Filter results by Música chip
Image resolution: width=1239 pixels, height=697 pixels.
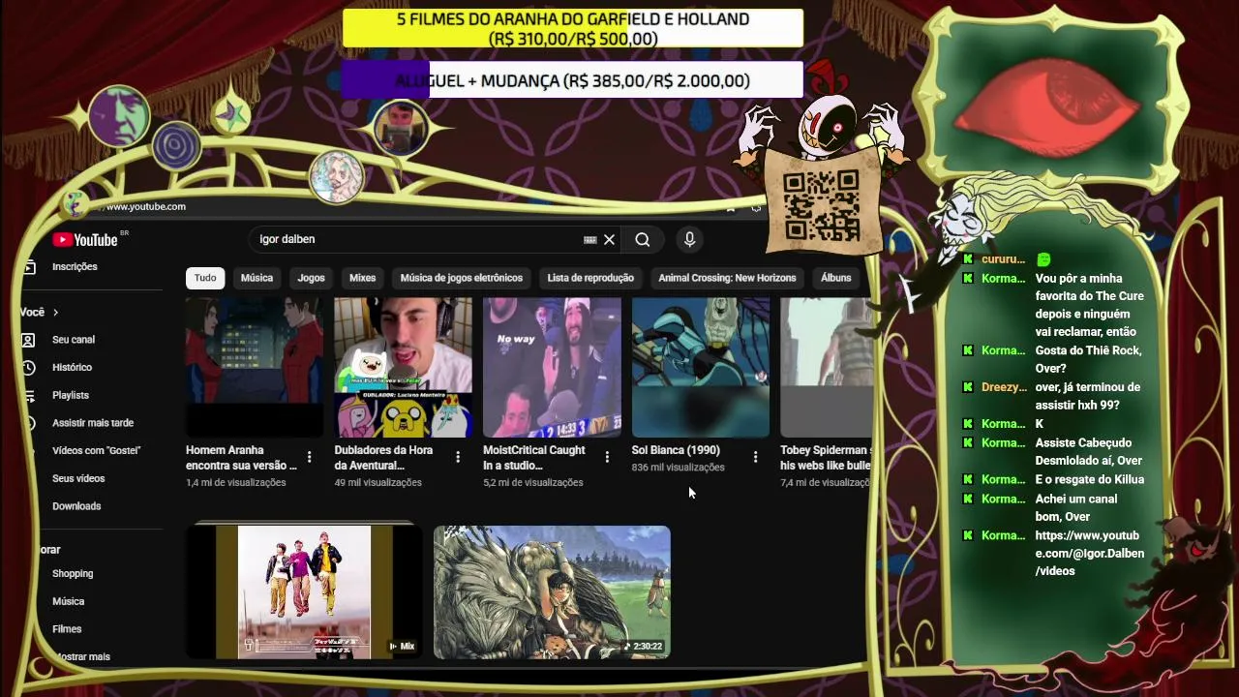257,278
